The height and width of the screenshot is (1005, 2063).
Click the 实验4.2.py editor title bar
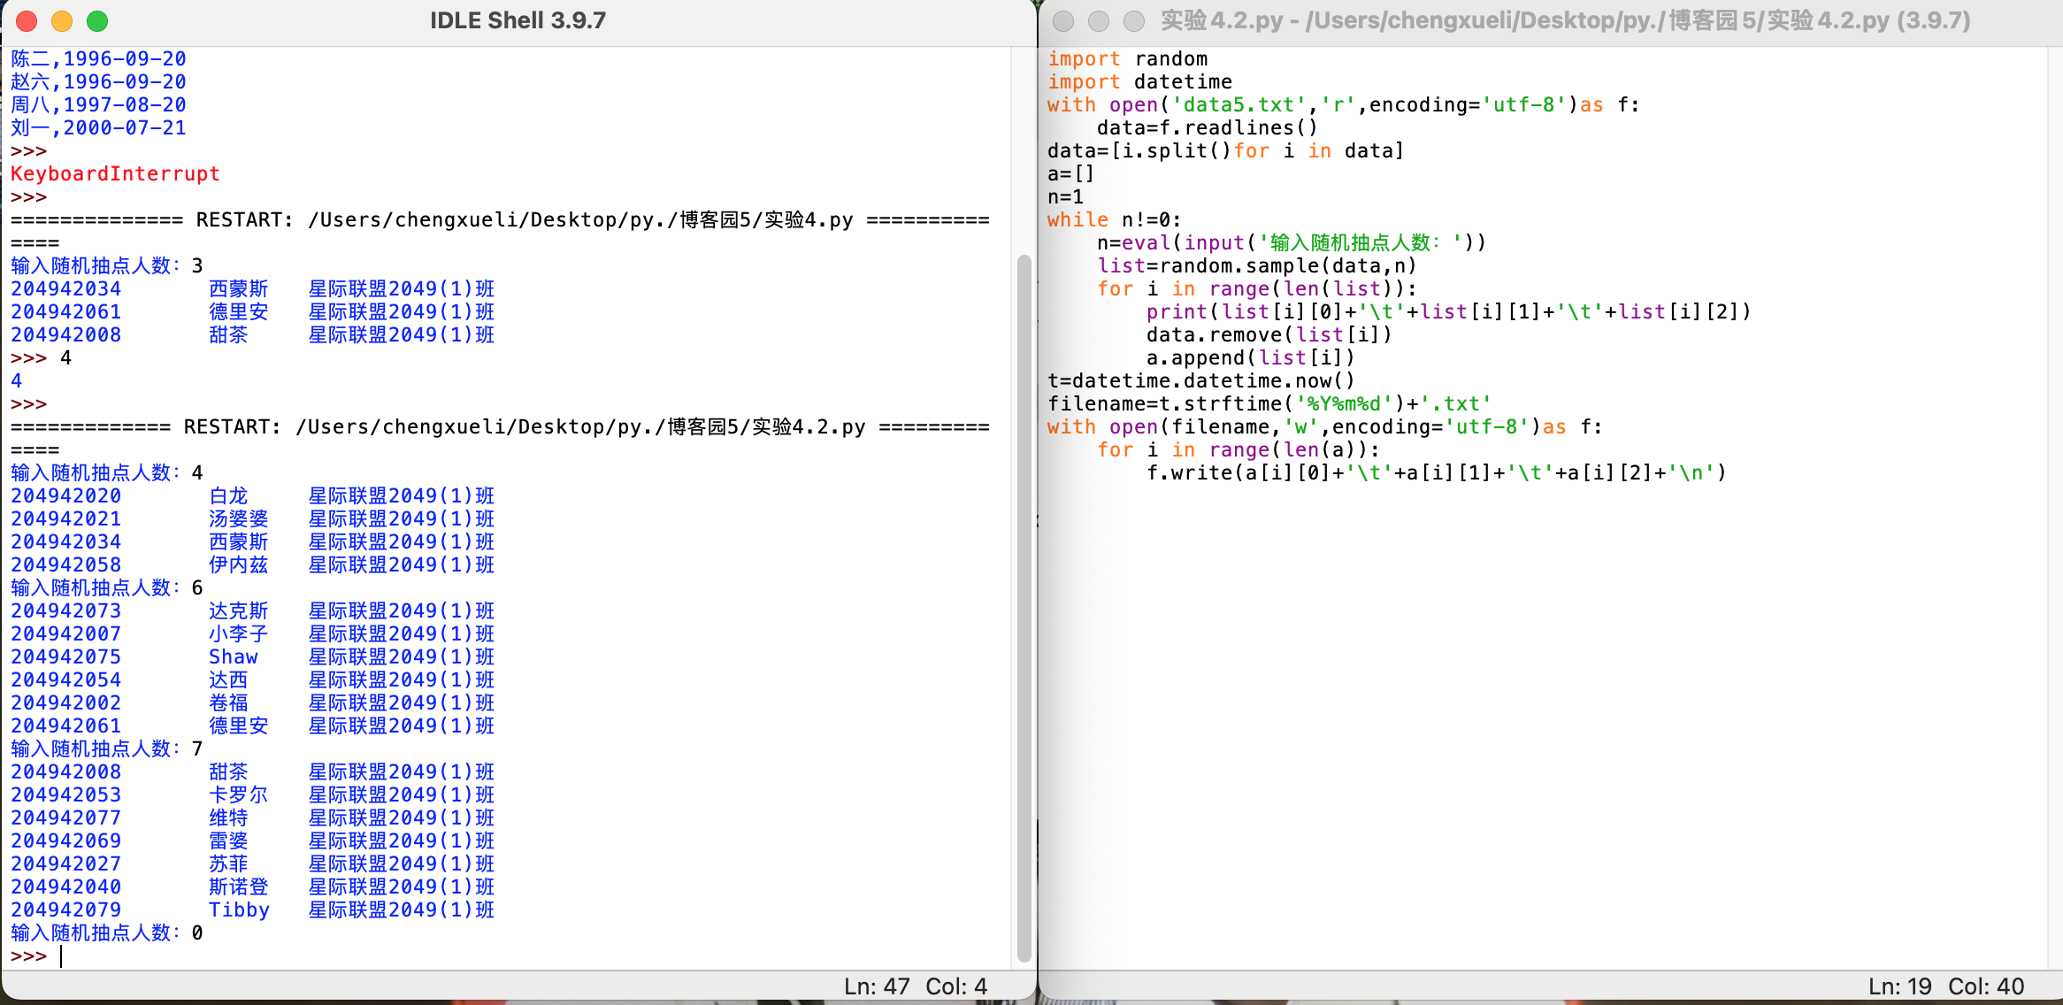1564,21
